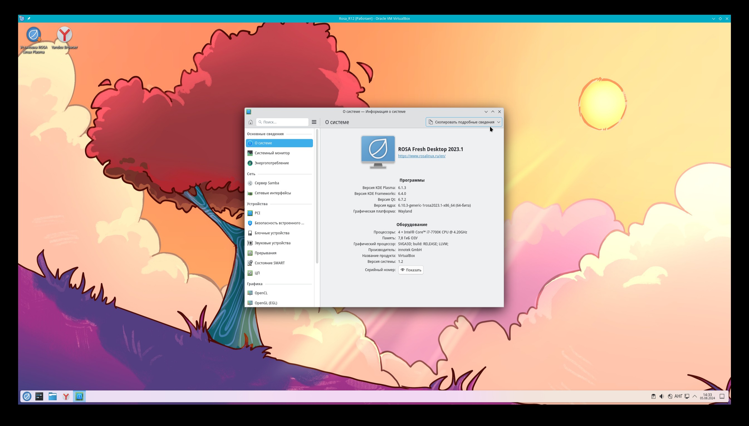Expand the Copy Details dropdown arrow

[499, 122]
